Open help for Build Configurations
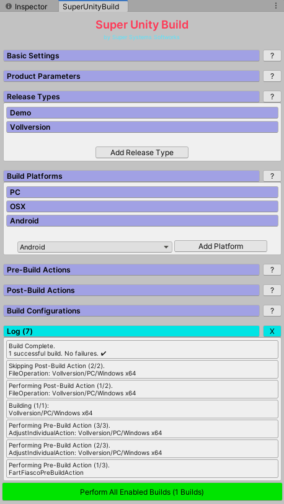This screenshot has height=504, width=284. (x=272, y=311)
